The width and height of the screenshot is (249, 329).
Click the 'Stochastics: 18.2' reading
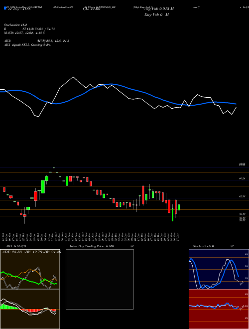point(15,25)
